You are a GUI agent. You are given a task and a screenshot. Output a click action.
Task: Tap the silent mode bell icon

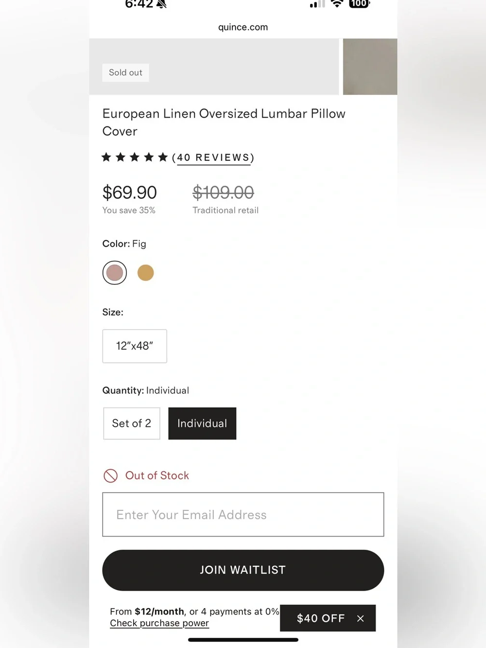tap(161, 4)
